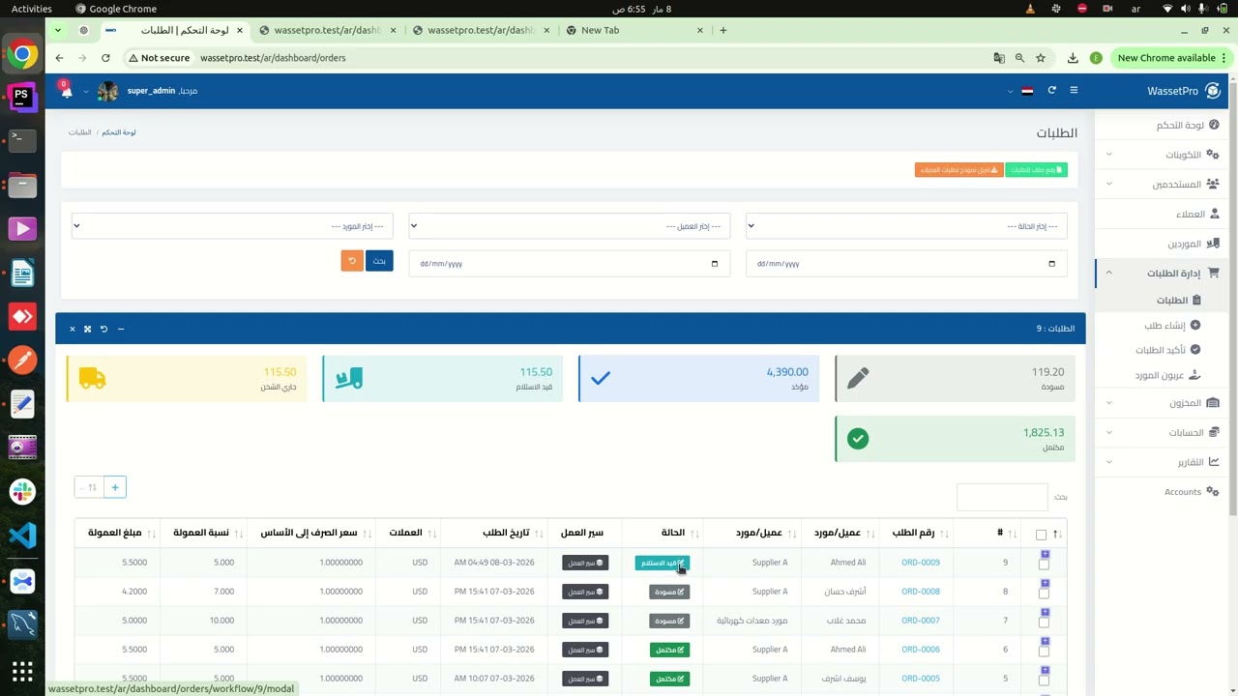Expand row details plus for ORD-0007
The image size is (1238, 696).
coord(1045,613)
